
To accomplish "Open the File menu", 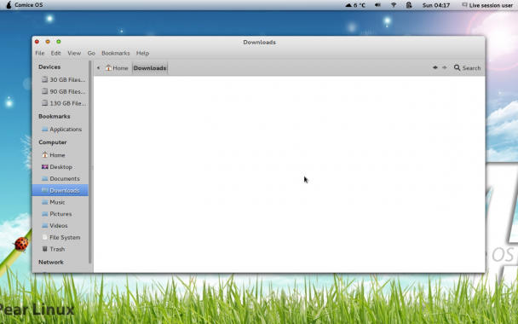I will 40,53.
